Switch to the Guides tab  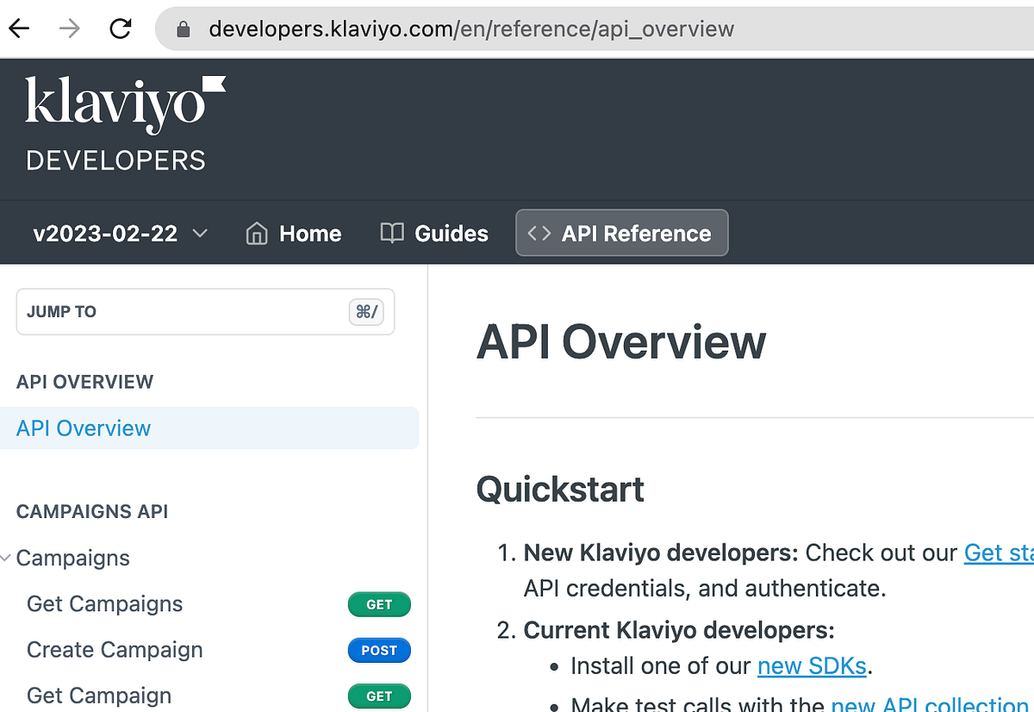(450, 233)
